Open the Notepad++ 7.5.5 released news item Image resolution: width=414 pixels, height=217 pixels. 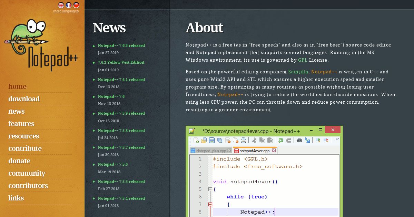121,182
